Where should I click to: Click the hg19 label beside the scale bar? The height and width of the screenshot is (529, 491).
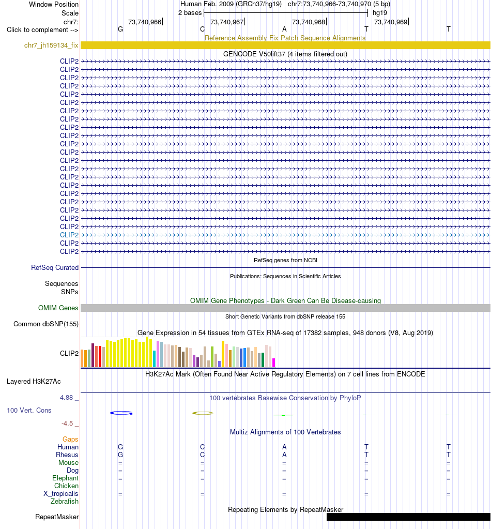(x=380, y=13)
